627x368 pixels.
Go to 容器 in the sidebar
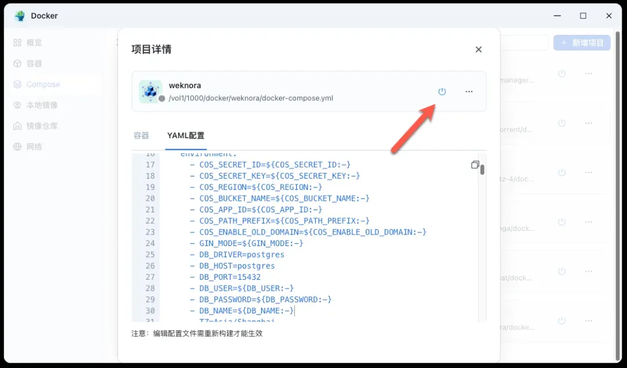click(x=34, y=64)
